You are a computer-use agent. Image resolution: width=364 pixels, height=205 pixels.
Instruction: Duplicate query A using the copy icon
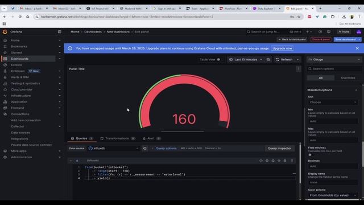click(273, 161)
